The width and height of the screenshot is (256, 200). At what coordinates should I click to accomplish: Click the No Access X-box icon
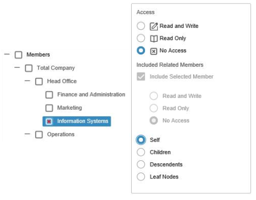tap(154, 51)
